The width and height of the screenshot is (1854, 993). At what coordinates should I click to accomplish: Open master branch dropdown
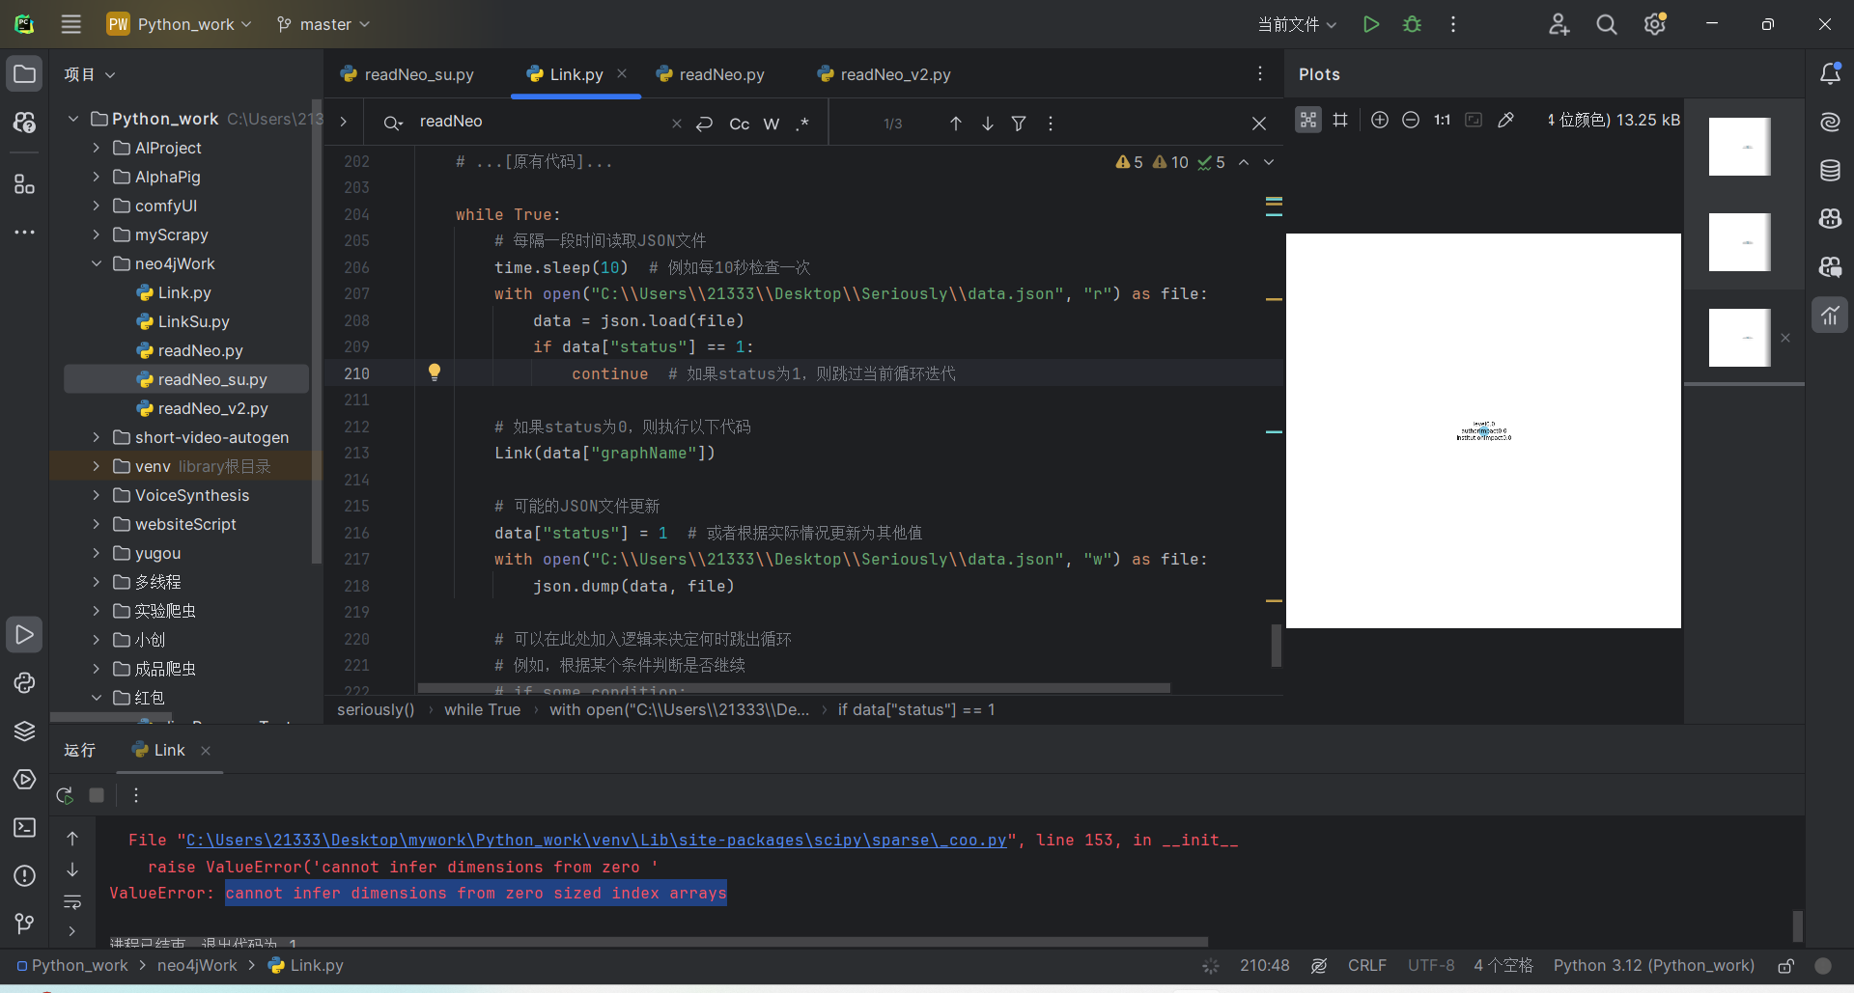(x=323, y=24)
